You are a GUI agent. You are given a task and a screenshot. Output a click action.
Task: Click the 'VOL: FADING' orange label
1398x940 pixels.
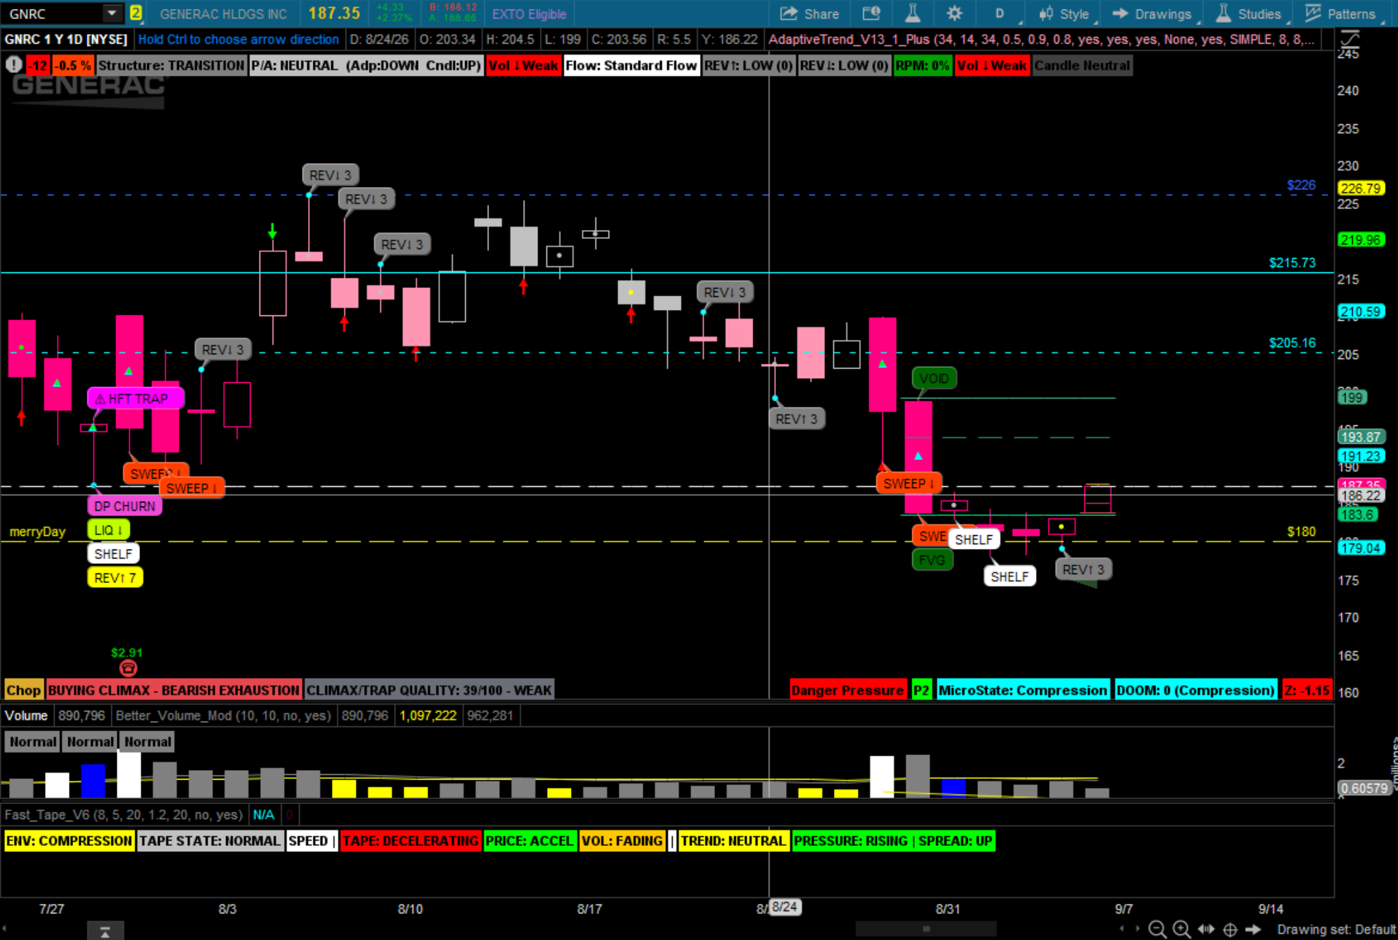[x=622, y=840]
